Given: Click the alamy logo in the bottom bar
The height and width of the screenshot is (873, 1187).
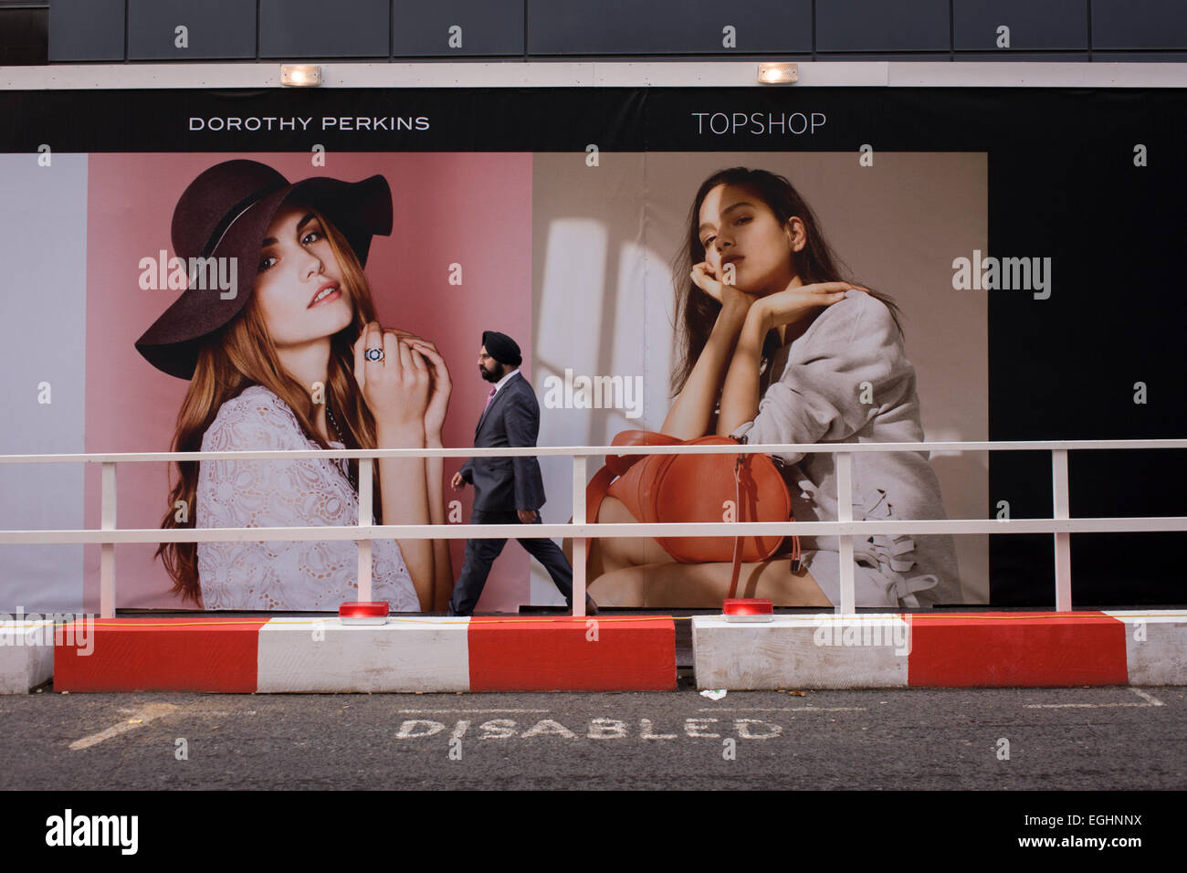Looking at the screenshot, I should pyautogui.click(x=91, y=832).
